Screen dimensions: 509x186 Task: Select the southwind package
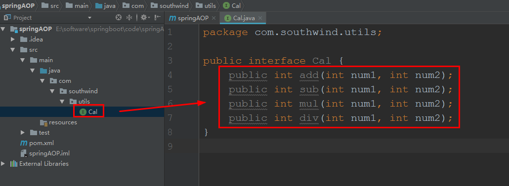(x=79, y=91)
